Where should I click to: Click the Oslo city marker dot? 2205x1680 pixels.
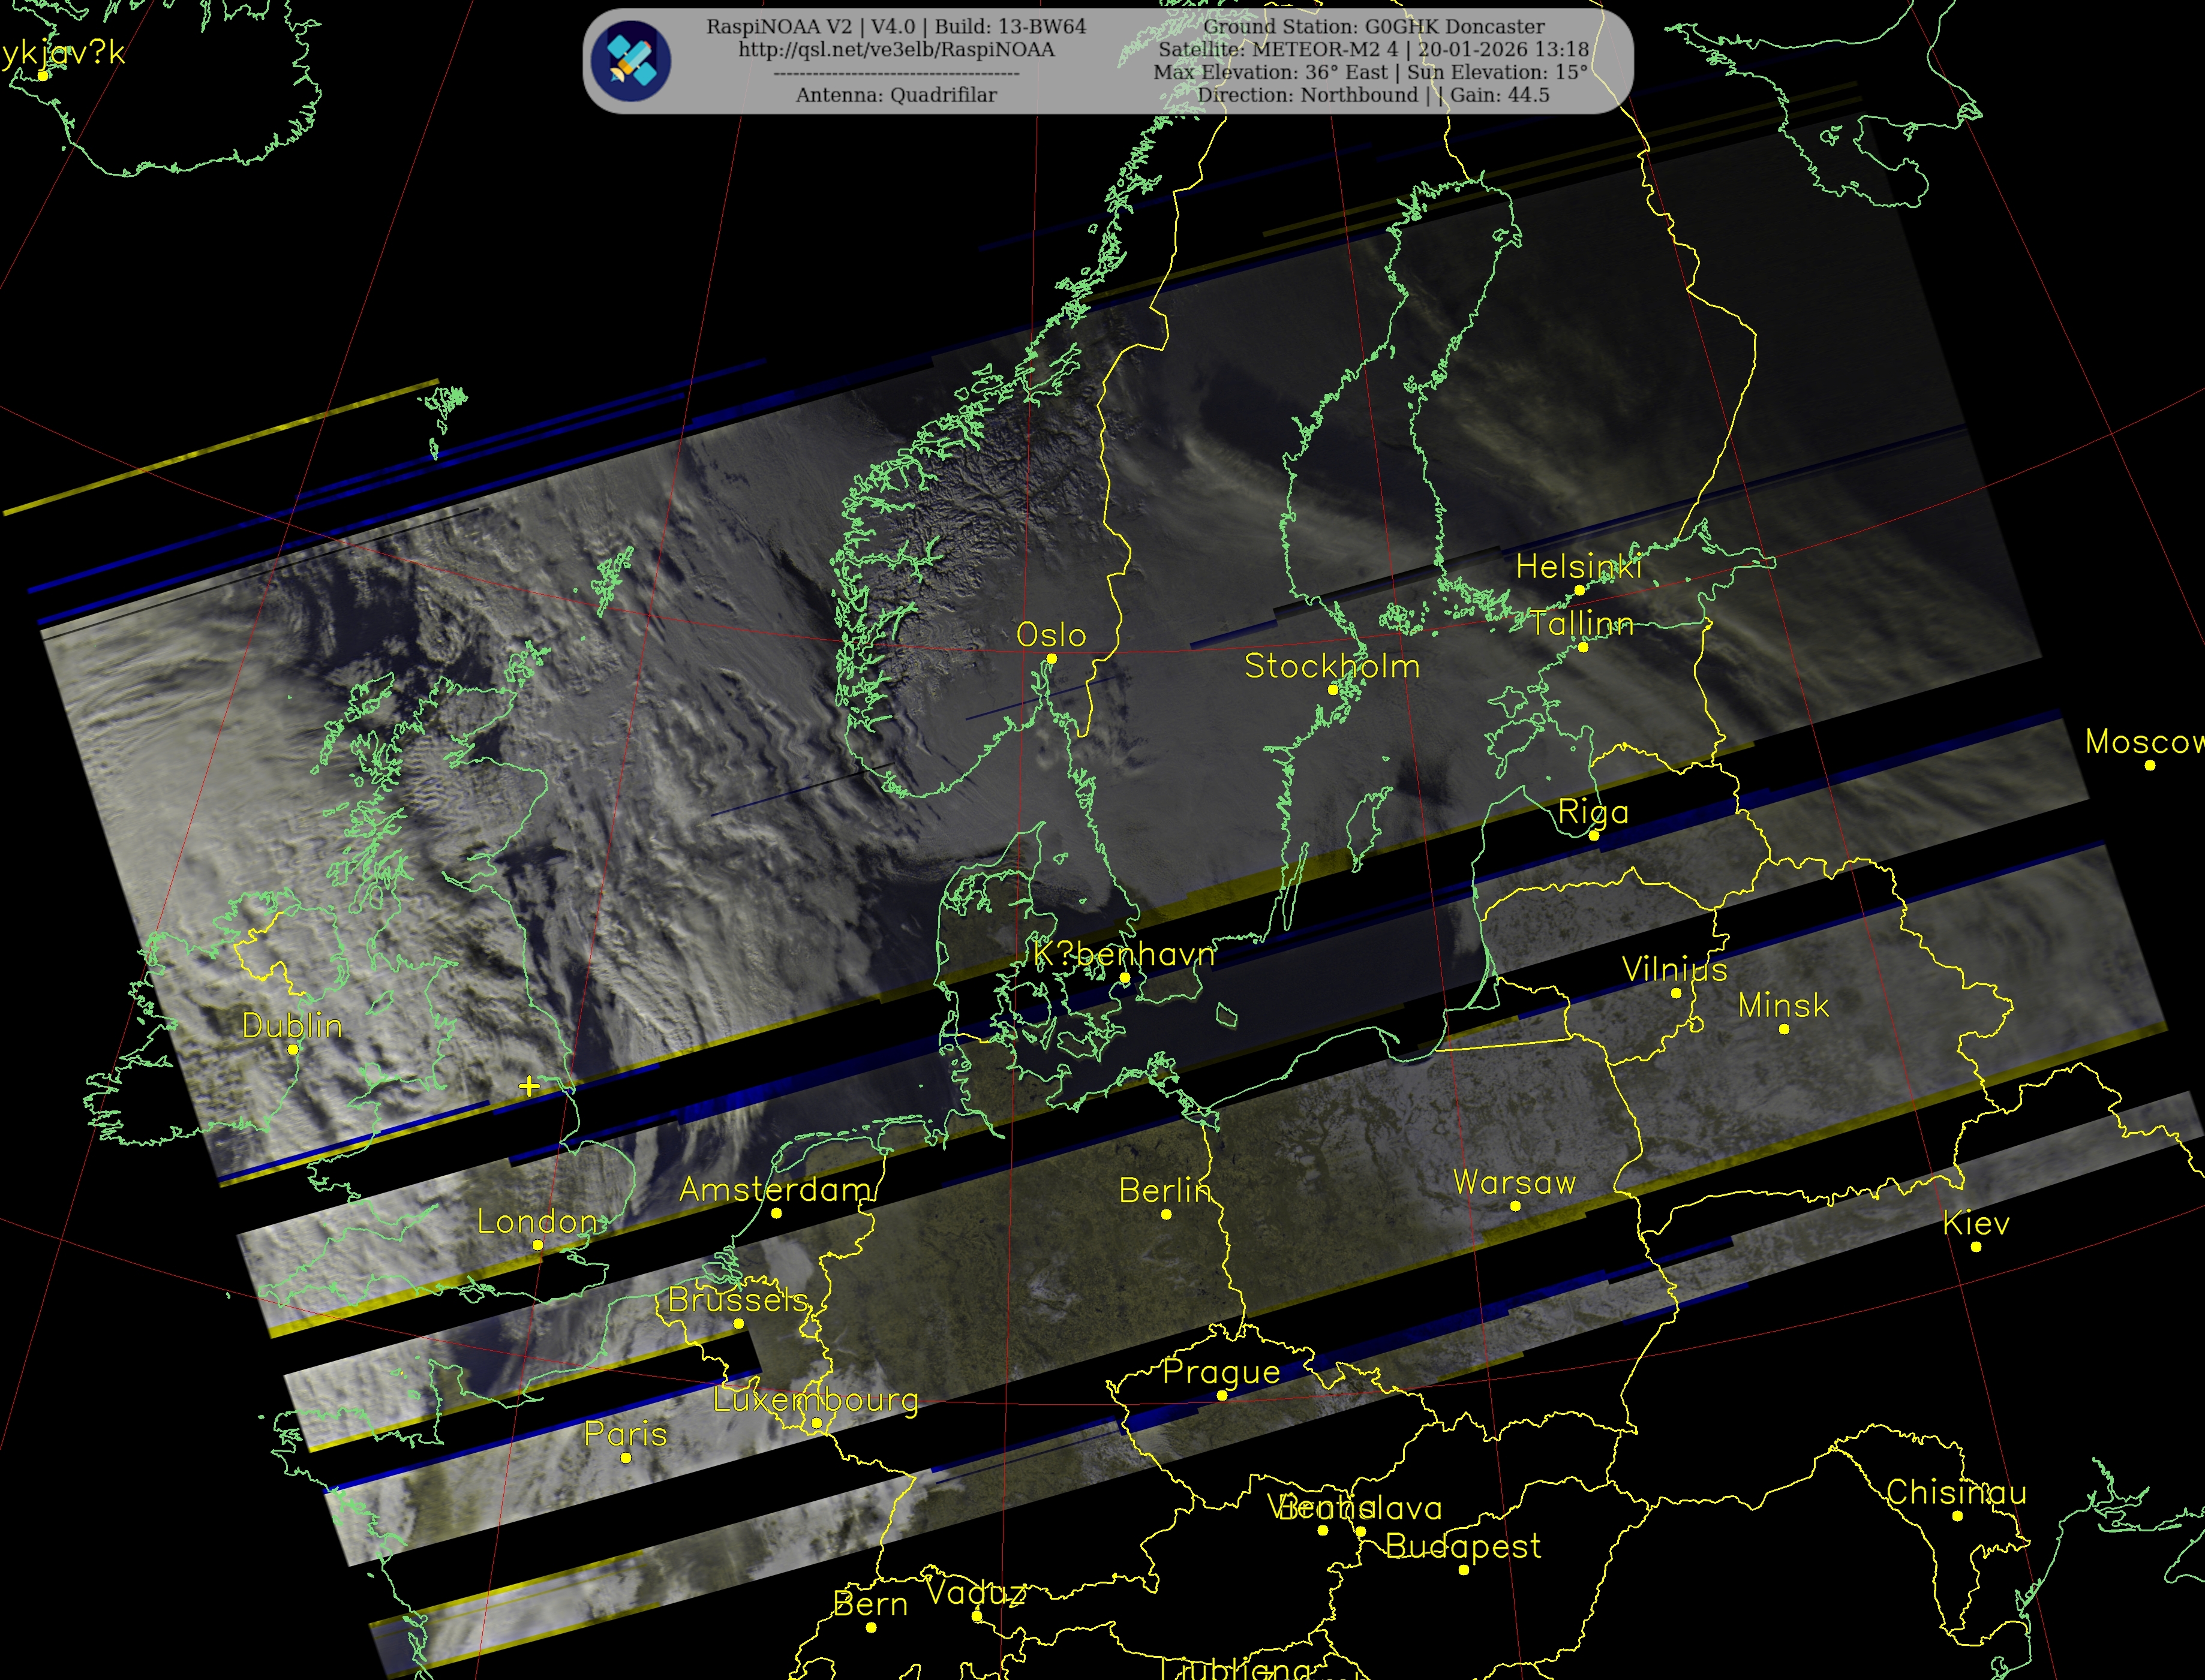pos(1050,659)
